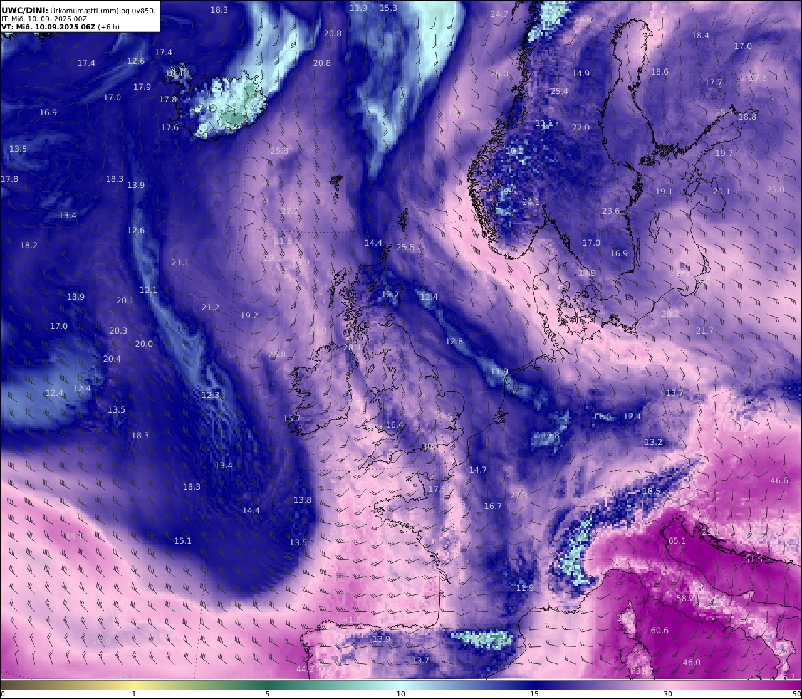Click the value label '21.1'
The width and height of the screenshot is (802, 699).
pos(180,262)
